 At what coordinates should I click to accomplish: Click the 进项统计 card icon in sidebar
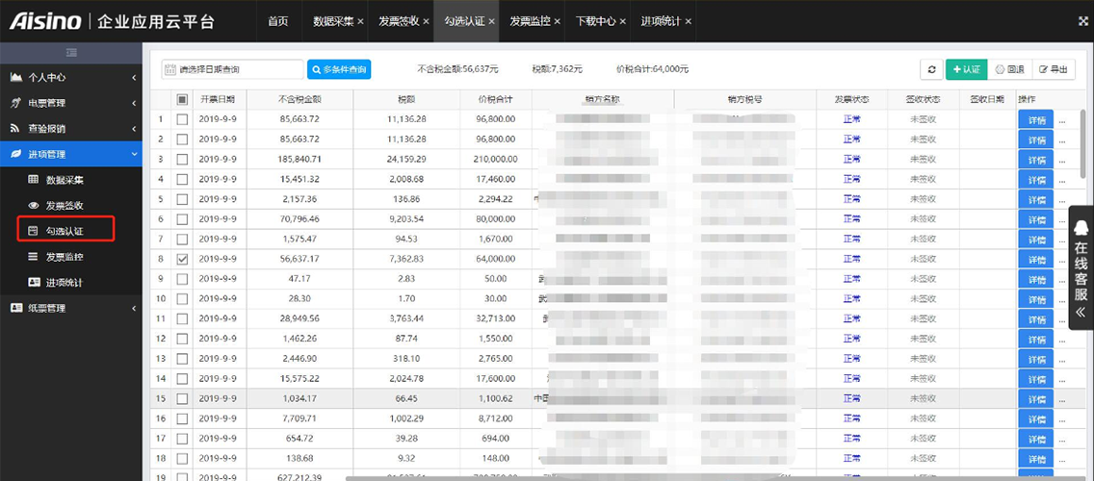tap(33, 282)
